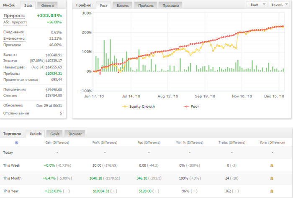Image resolution: width=293 pixels, height=198 pixels.
Task: Click the Абс. прирост label link
Action: (x=15, y=23)
